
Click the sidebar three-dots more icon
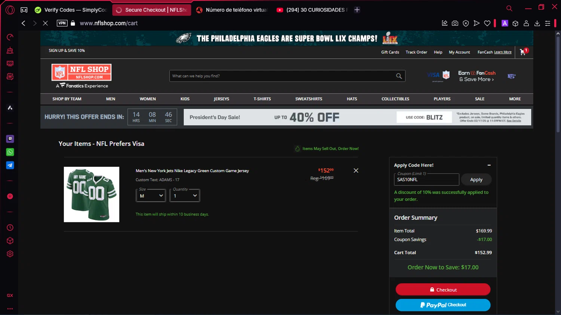pyautogui.click(x=10, y=309)
